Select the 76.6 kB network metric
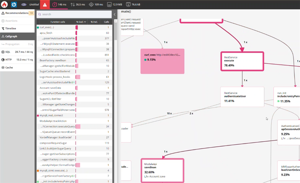The height and width of the screenshot is (183, 300). (134, 4)
